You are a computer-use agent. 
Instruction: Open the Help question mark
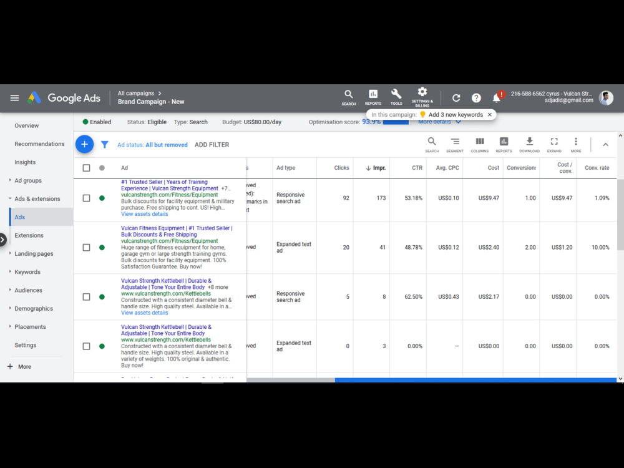click(x=476, y=98)
